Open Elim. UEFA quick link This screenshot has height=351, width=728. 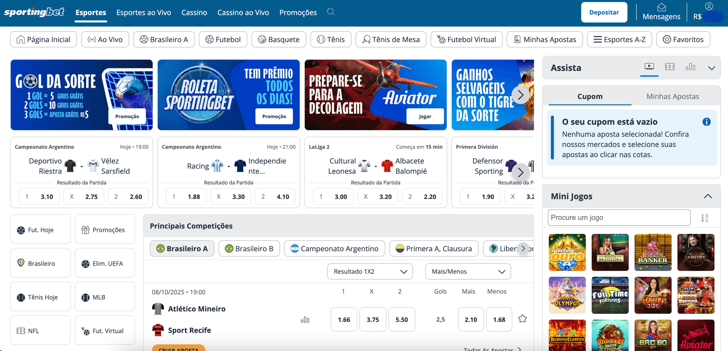pyautogui.click(x=105, y=263)
